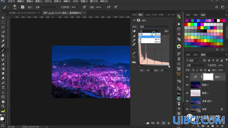Select the Horizontal Type tool
The width and height of the screenshot is (228, 128).
click(x=3, y=87)
